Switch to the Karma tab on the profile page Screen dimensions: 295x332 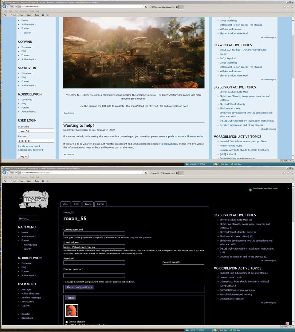100,204
